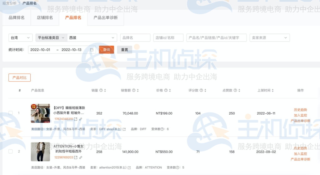Viewport: 320px width, 175px height.
Task: Focus the 店铺id/名称 input field
Action: [x=168, y=38]
